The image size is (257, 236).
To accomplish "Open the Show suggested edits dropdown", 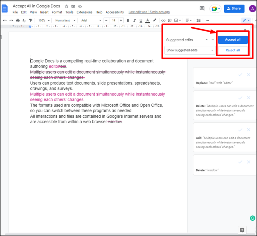I will pos(190,50).
